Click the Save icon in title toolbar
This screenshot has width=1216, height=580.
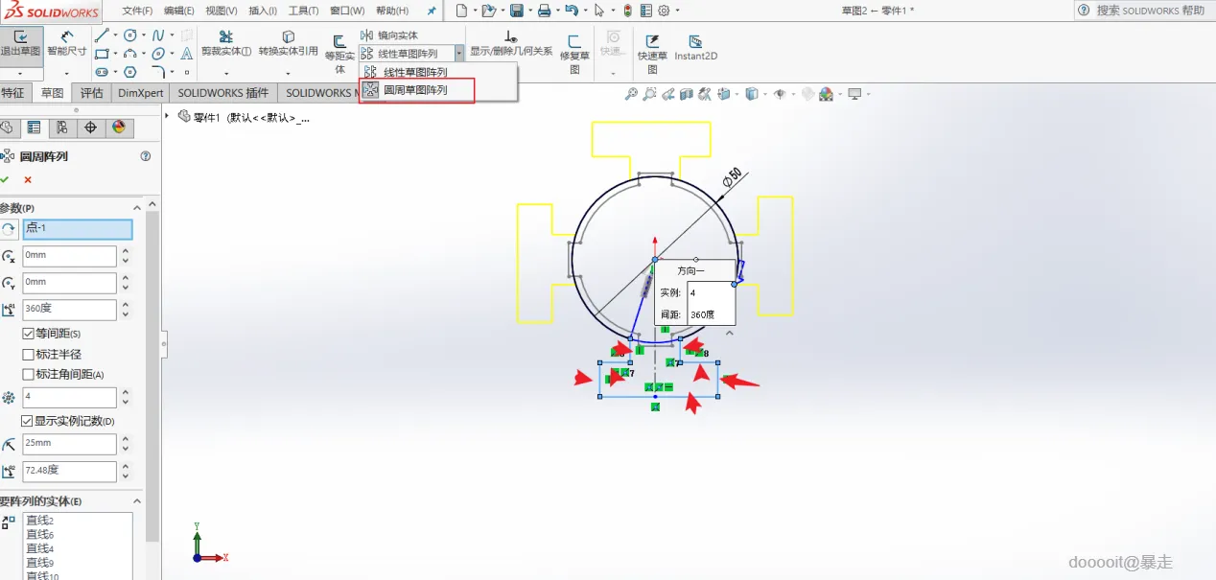coord(517,11)
